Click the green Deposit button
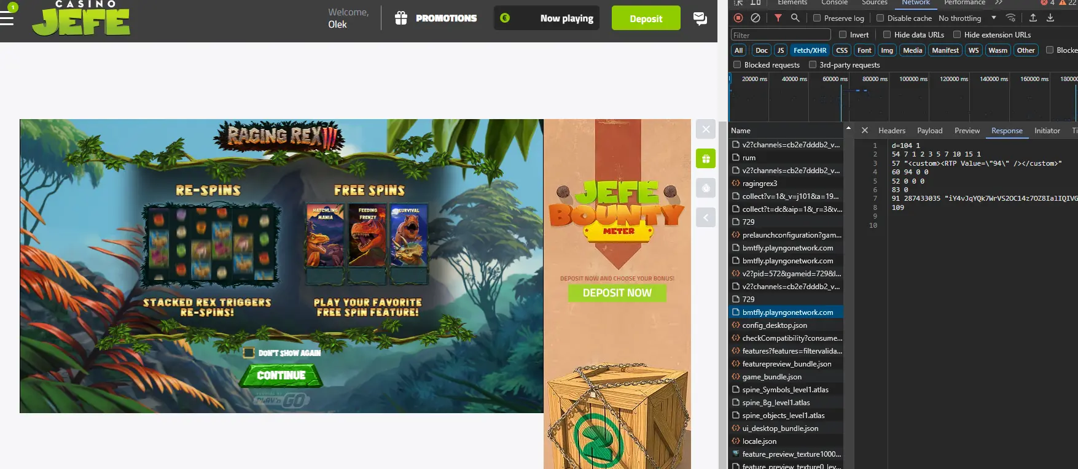The width and height of the screenshot is (1078, 469). pos(646,18)
